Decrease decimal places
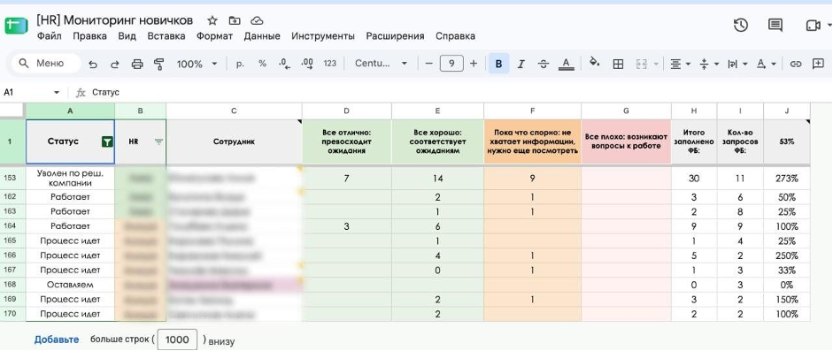833x351 pixels. pyautogui.click(x=284, y=64)
